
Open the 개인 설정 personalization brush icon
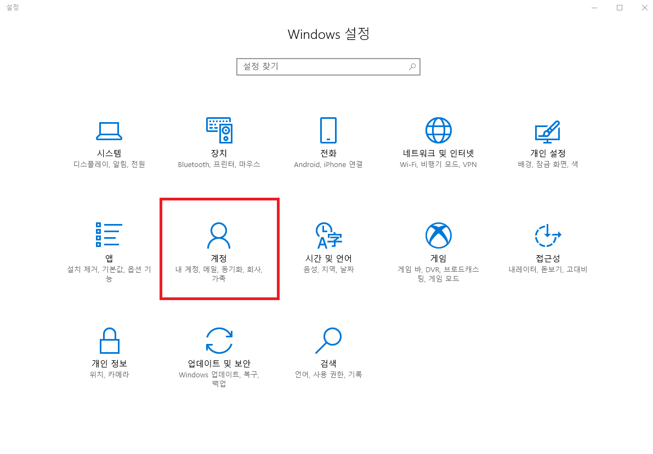pos(548,131)
